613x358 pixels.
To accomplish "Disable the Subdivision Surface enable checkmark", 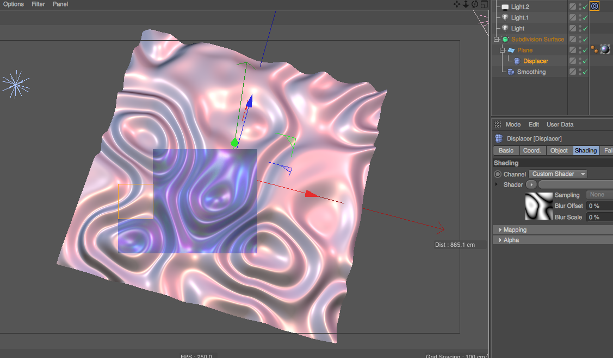I will point(585,40).
